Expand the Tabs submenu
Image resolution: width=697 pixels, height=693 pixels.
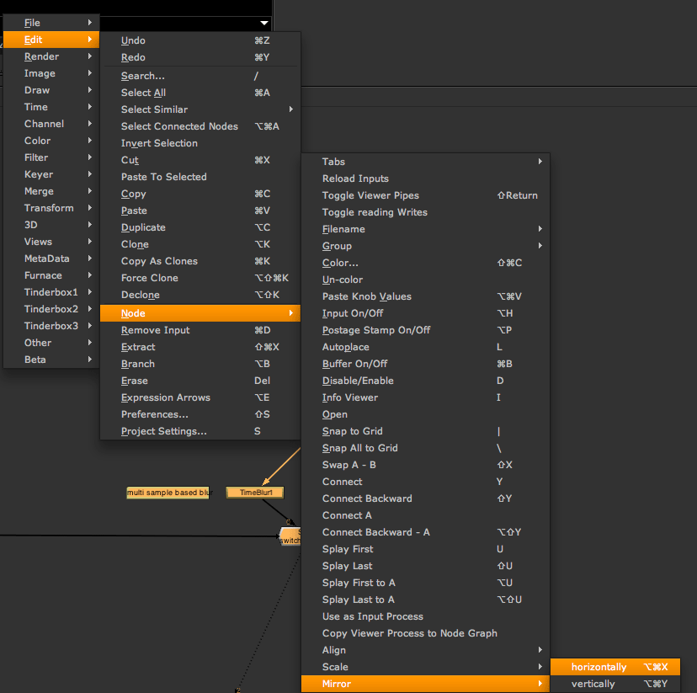[334, 162]
